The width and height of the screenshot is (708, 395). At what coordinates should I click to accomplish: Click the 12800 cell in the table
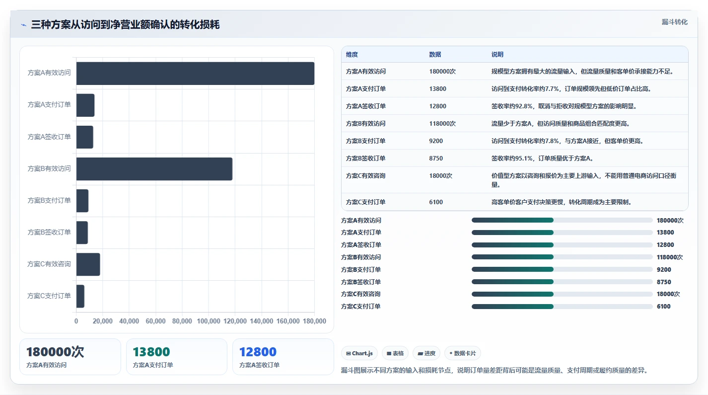tap(438, 106)
